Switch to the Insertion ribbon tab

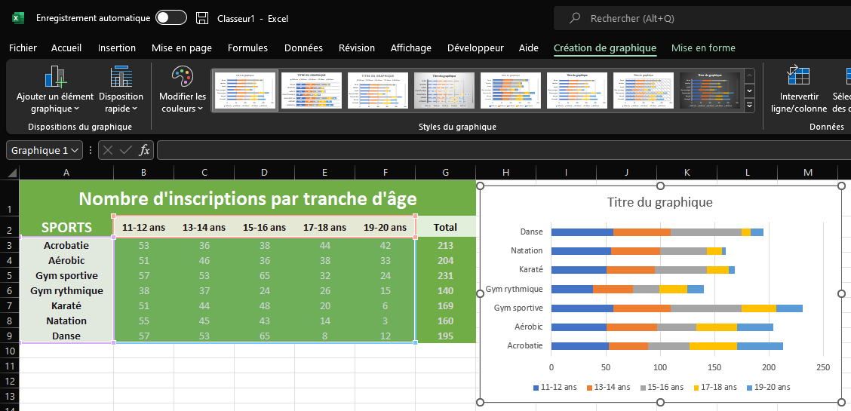tap(117, 48)
